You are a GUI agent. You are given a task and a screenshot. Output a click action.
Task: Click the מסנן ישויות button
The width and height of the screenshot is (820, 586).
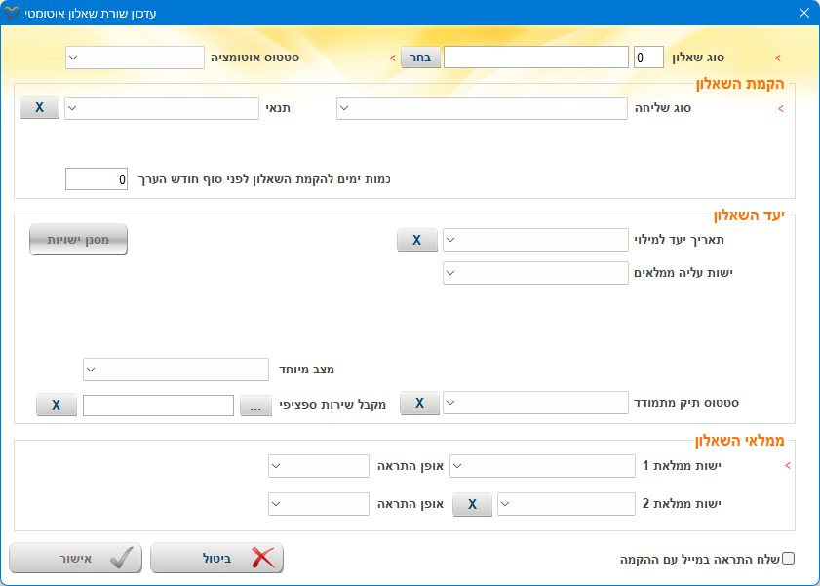[78, 240]
